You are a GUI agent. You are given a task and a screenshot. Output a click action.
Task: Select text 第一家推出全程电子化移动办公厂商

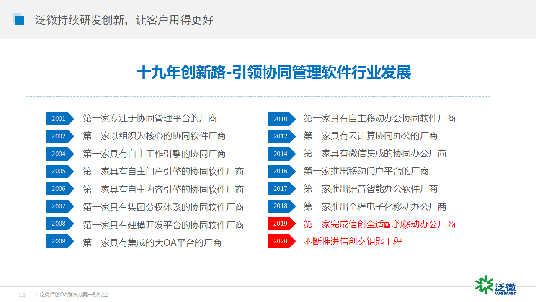(375, 207)
